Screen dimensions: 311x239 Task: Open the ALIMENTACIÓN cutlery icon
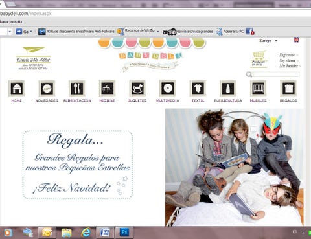point(77,88)
